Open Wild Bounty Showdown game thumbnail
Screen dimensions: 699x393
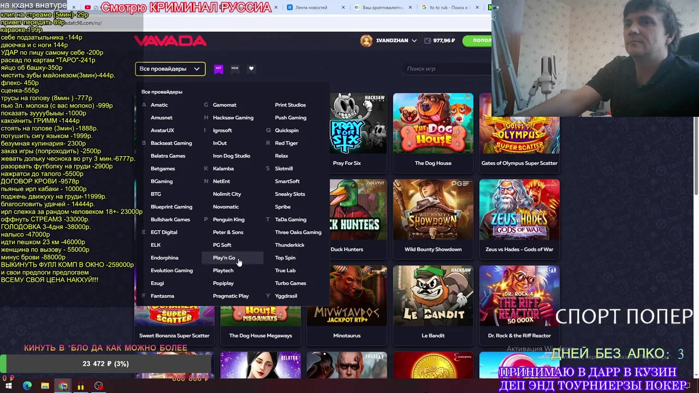click(433, 210)
